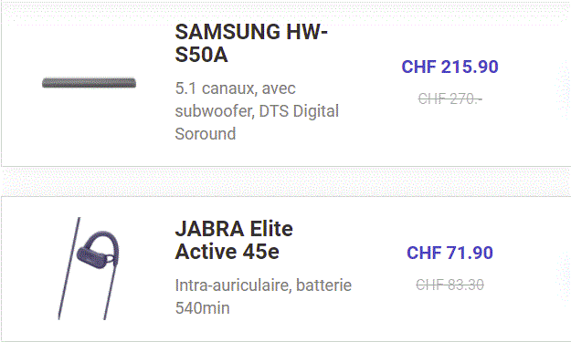Select the crossed-out price CHF 83.30
This screenshot has height=342, width=571.
(x=449, y=285)
